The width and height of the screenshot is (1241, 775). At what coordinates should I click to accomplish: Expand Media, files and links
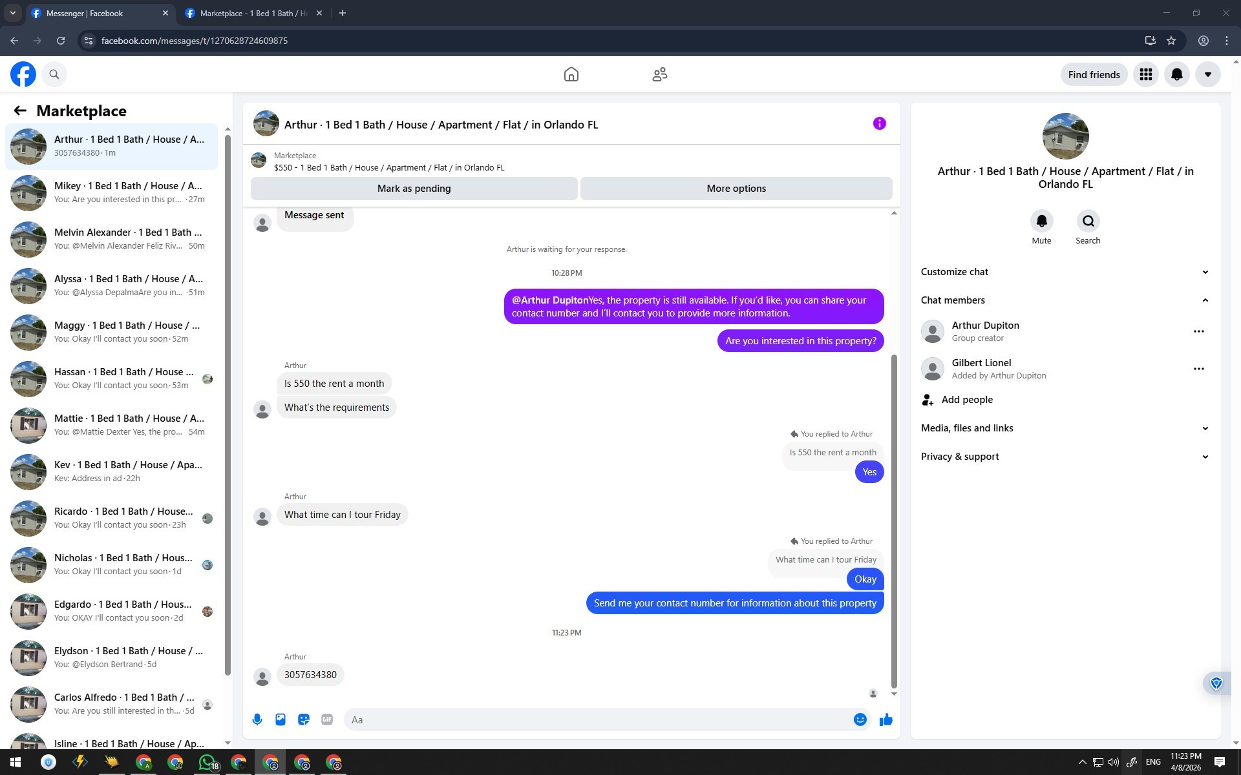tap(1064, 428)
